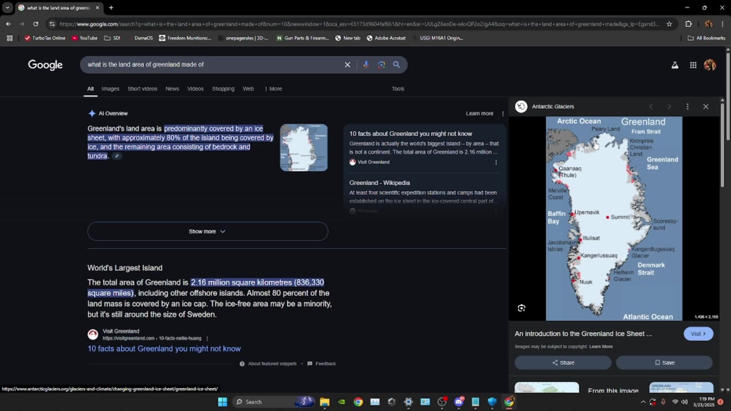Open Chrome extensions puzzle icon
Image resolution: width=731 pixels, height=411 pixels.
(688, 24)
